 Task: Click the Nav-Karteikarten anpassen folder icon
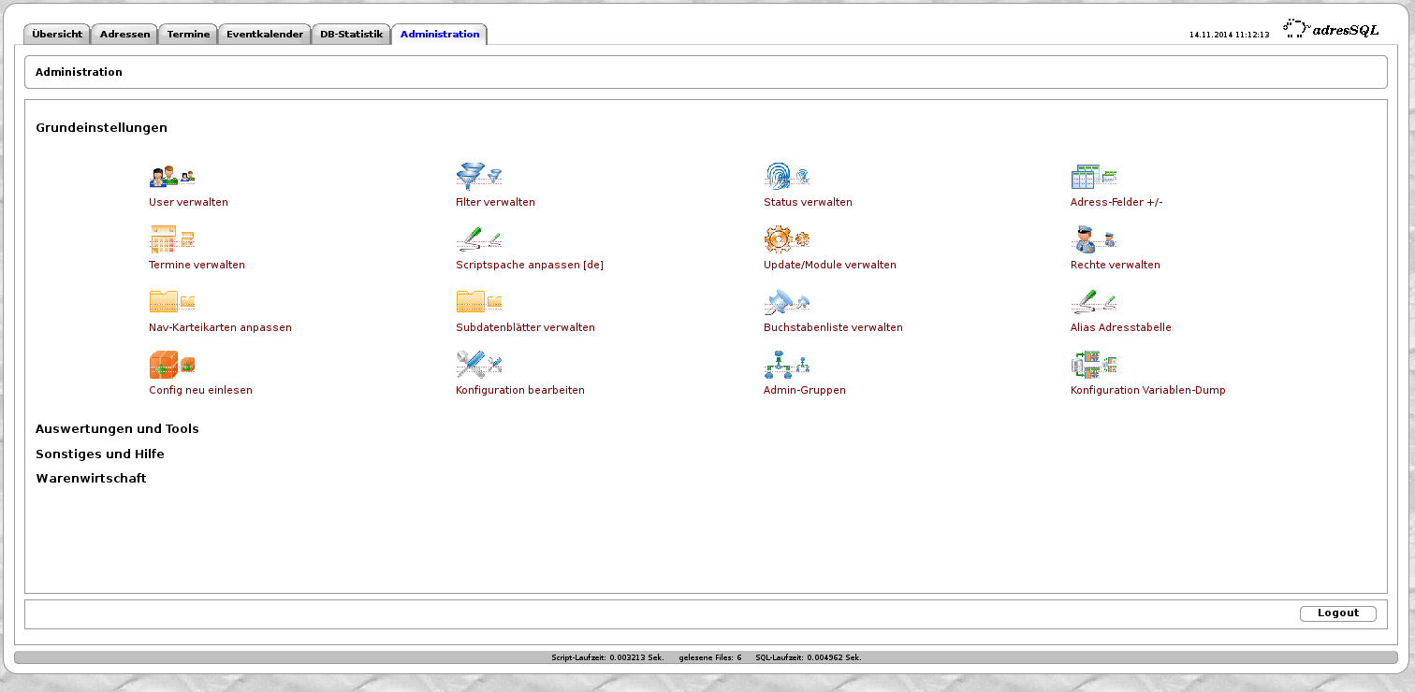coord(171,302)
